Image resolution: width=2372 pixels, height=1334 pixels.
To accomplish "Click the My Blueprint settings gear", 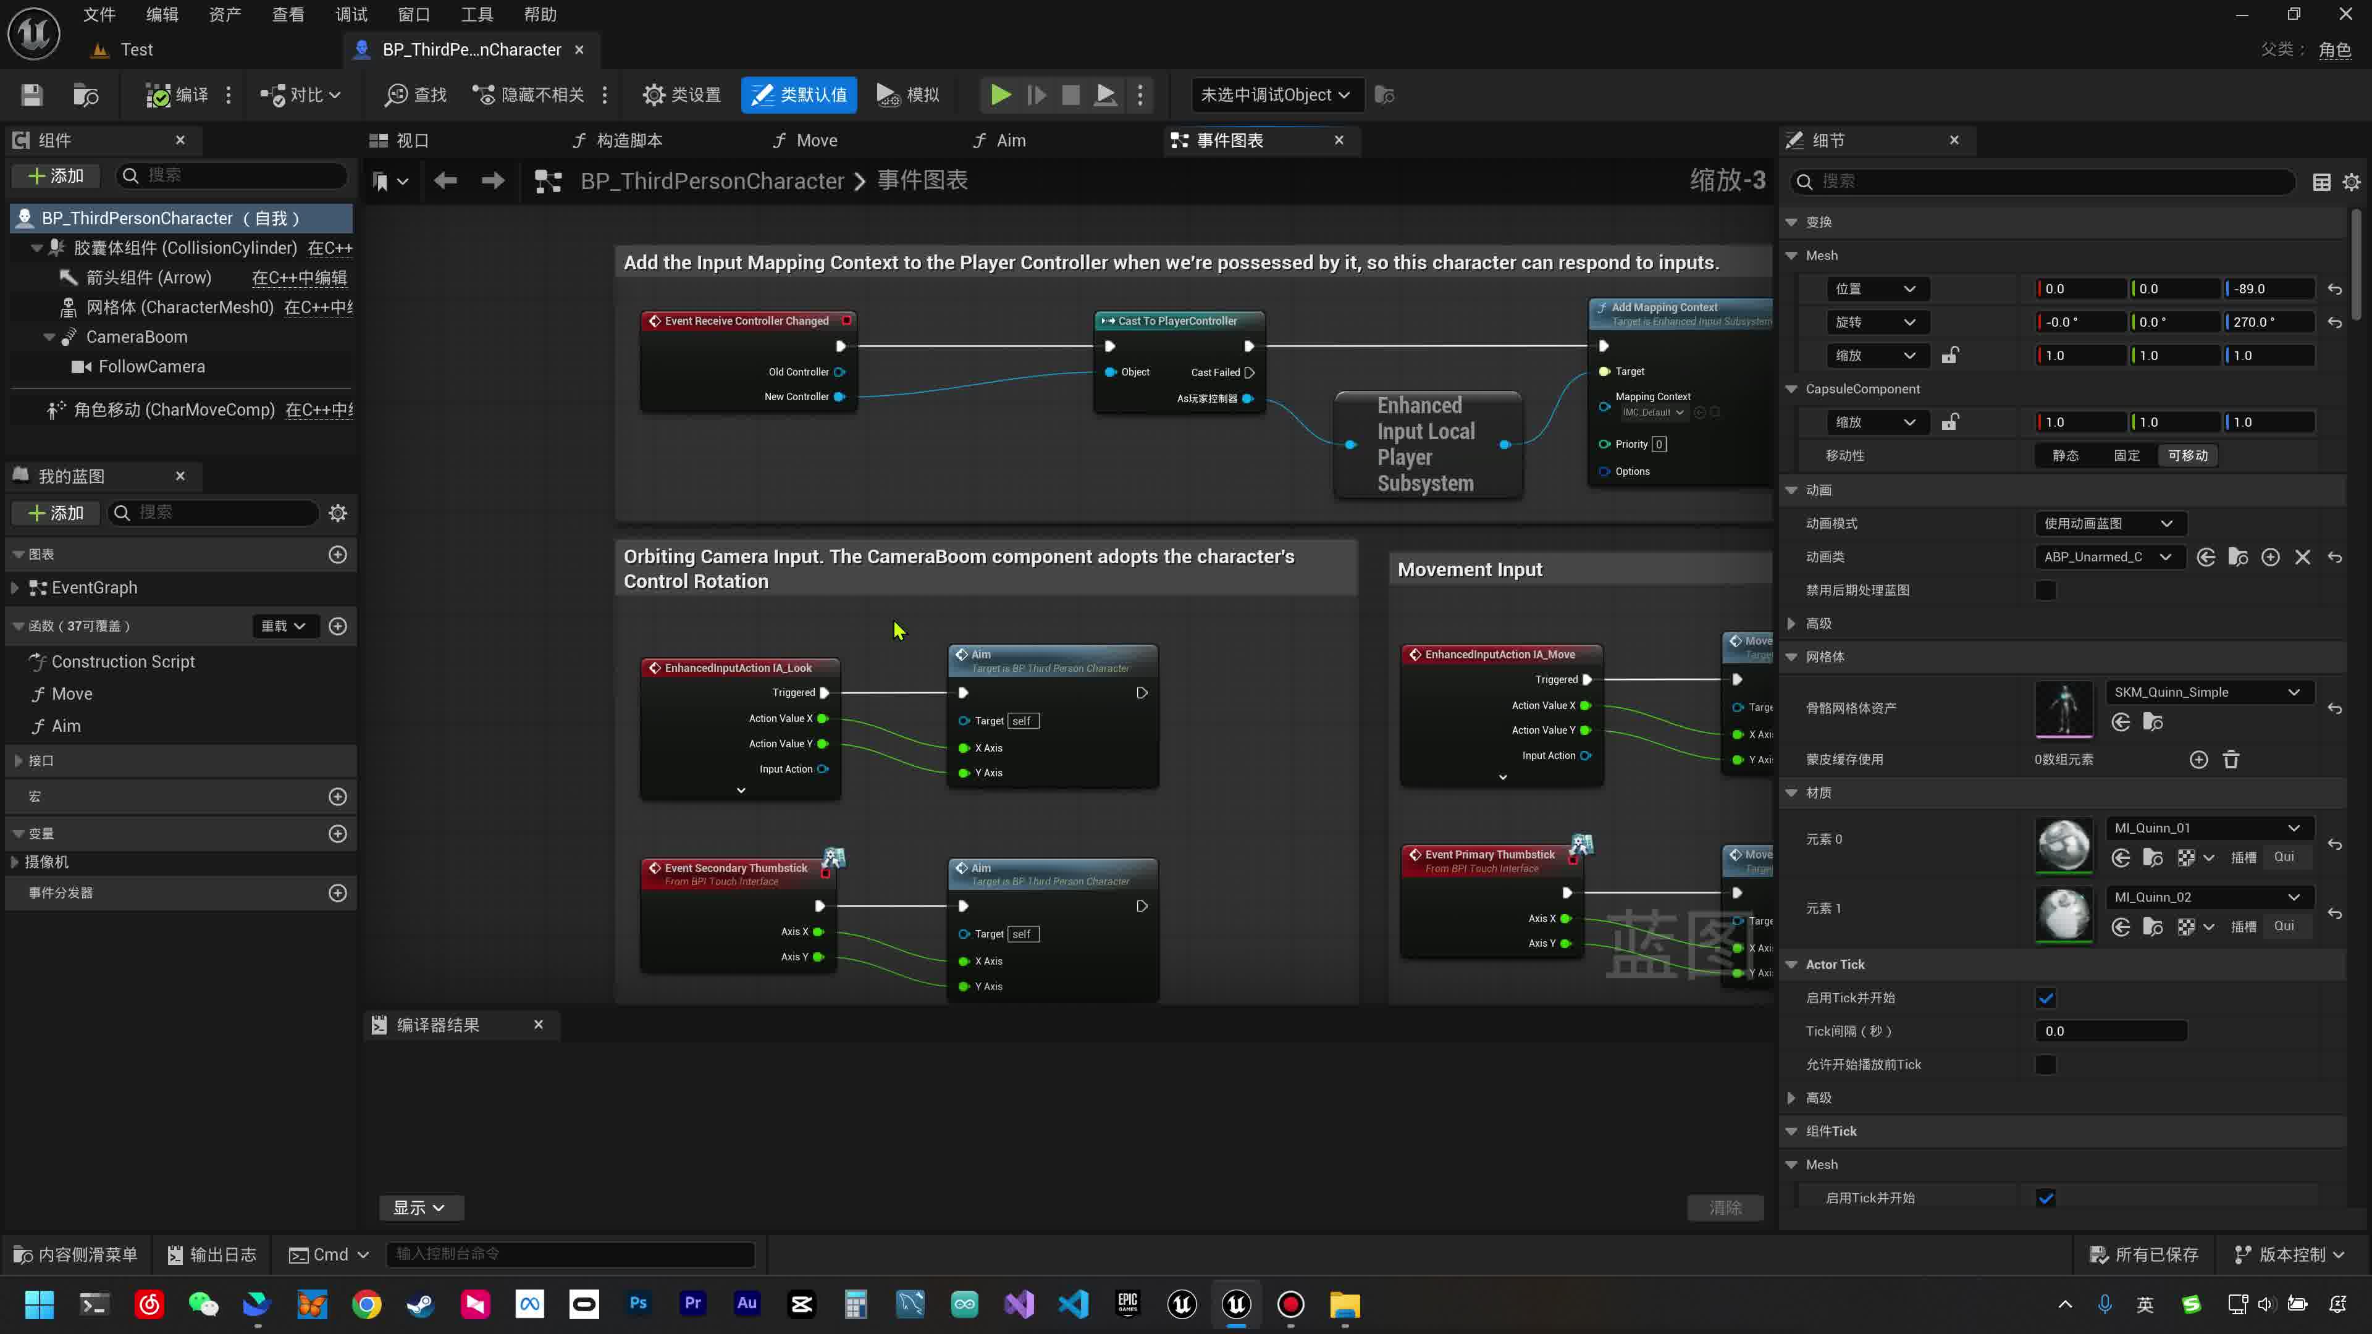I will pos(338,513).
